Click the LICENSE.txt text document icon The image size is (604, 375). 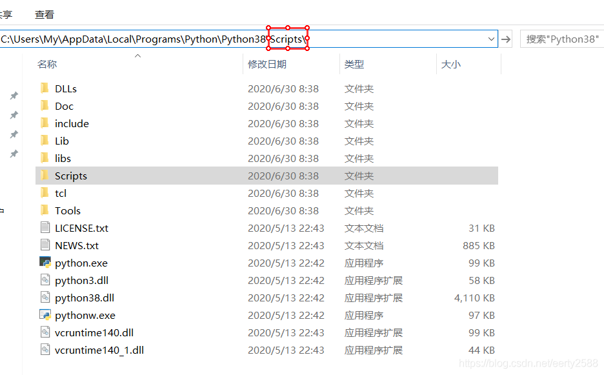(x=44, y=228)
